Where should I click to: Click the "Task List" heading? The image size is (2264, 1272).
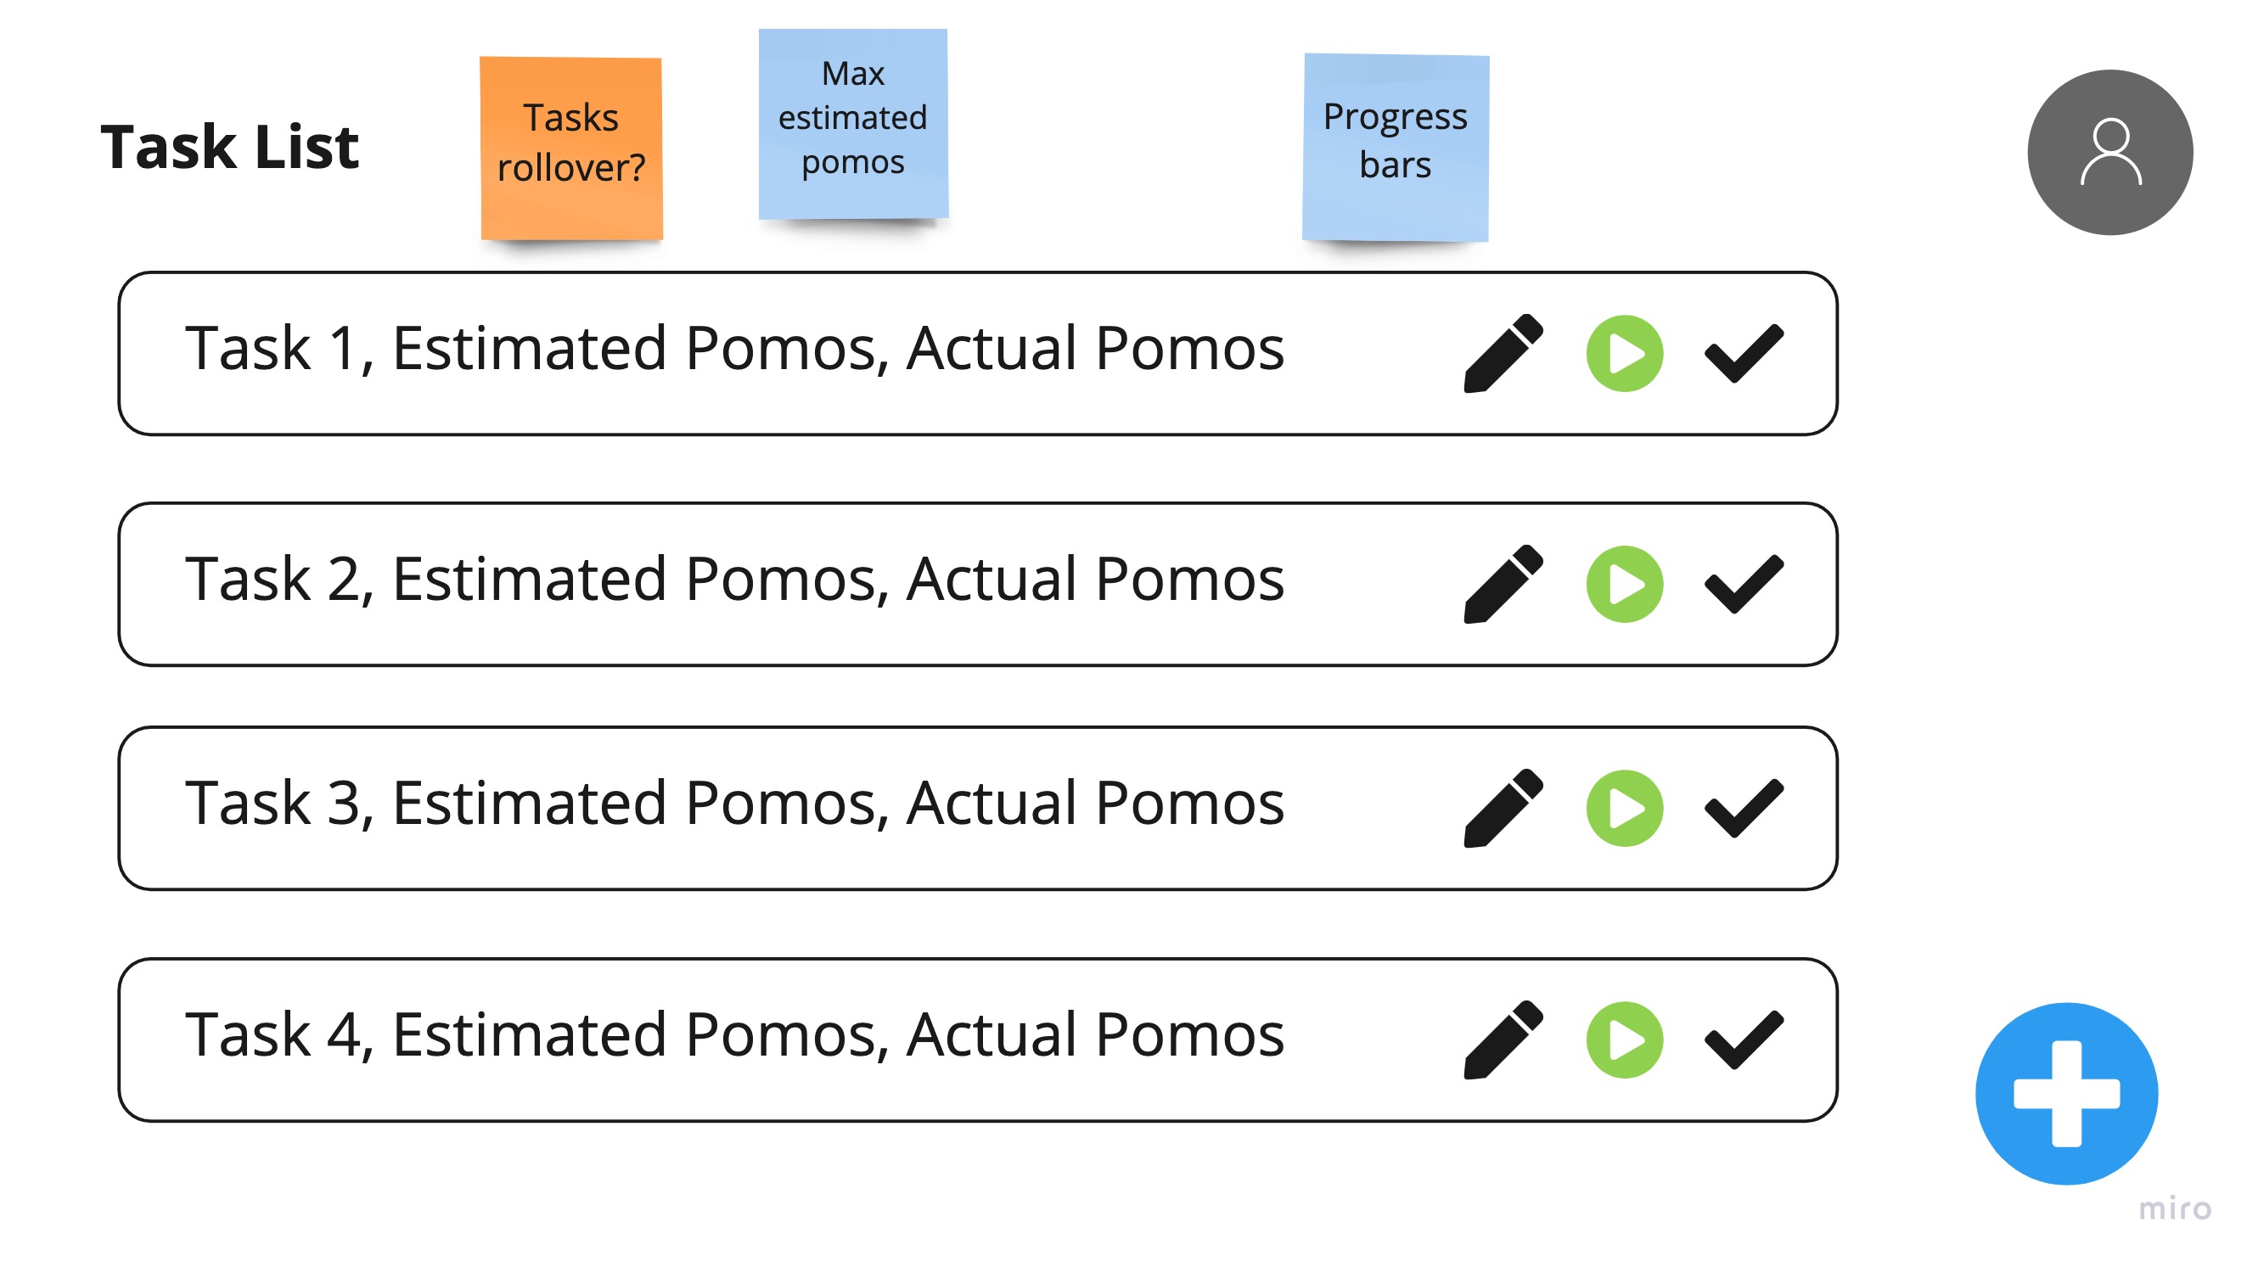(x=229, y=146)
